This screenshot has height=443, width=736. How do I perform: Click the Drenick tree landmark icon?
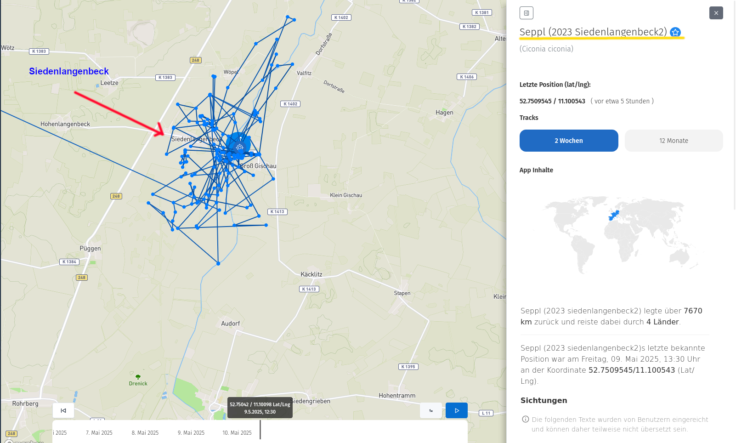[x=138, y=377]
